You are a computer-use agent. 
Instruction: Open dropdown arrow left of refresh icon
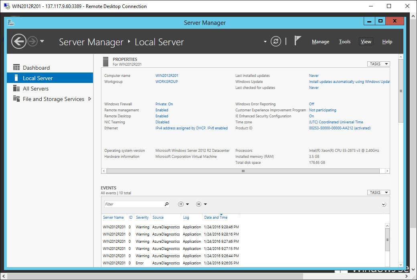pos(265,41)
